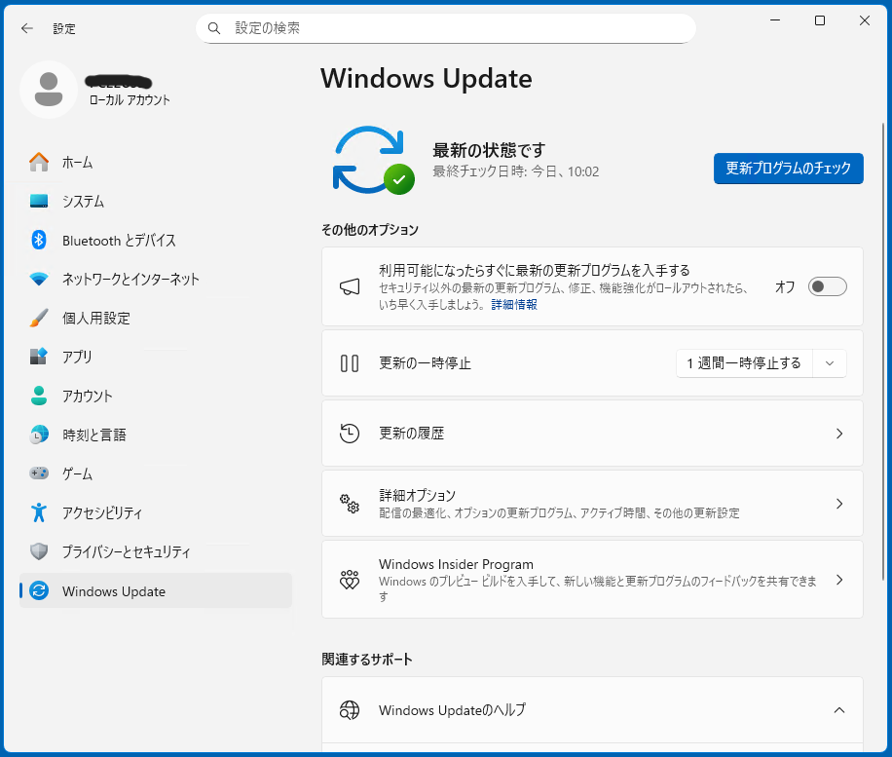892x757 pixels.
Task: Click the Windows Insider Program hearts icon
Action: click(350, 580)
